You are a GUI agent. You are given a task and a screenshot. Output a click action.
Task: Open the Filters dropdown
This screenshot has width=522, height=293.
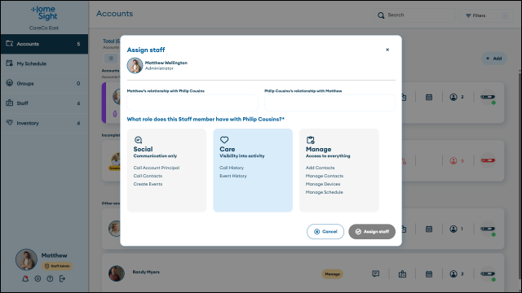(486, 15)
